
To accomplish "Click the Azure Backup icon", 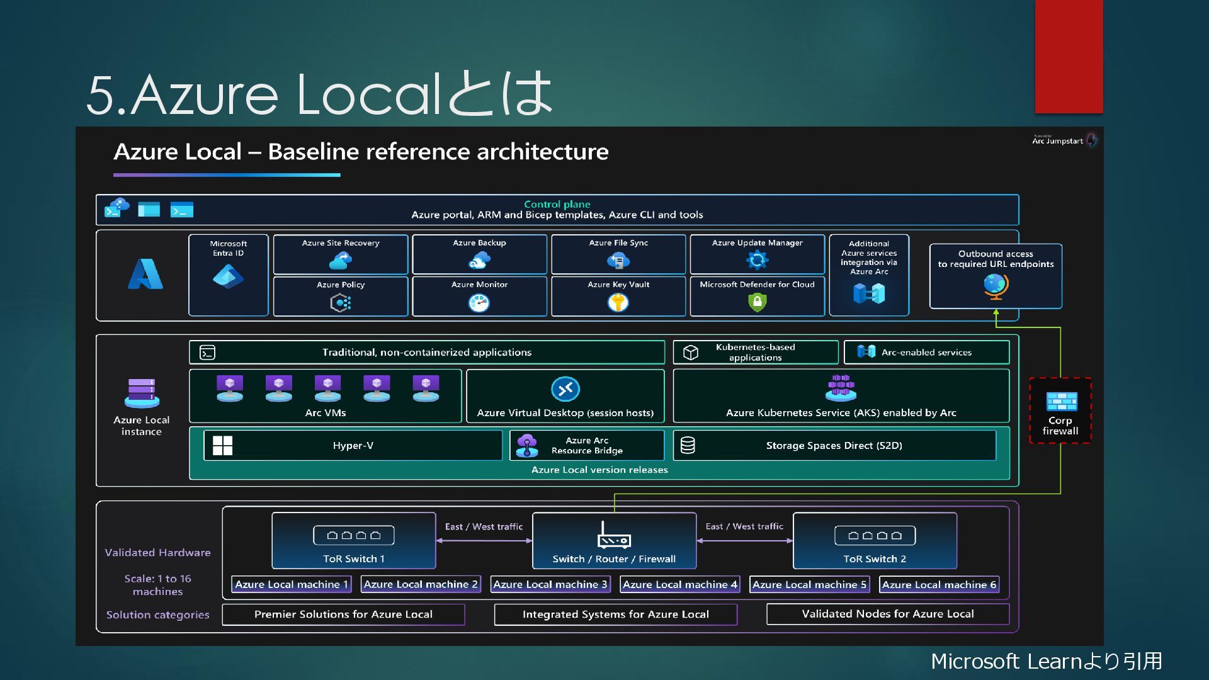I will tap(479, 260).
